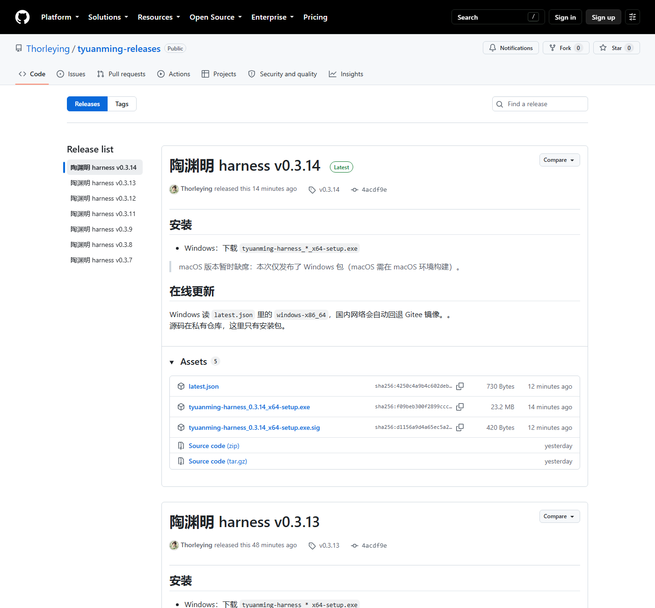Download Source code (zip)

click(214, 446)
